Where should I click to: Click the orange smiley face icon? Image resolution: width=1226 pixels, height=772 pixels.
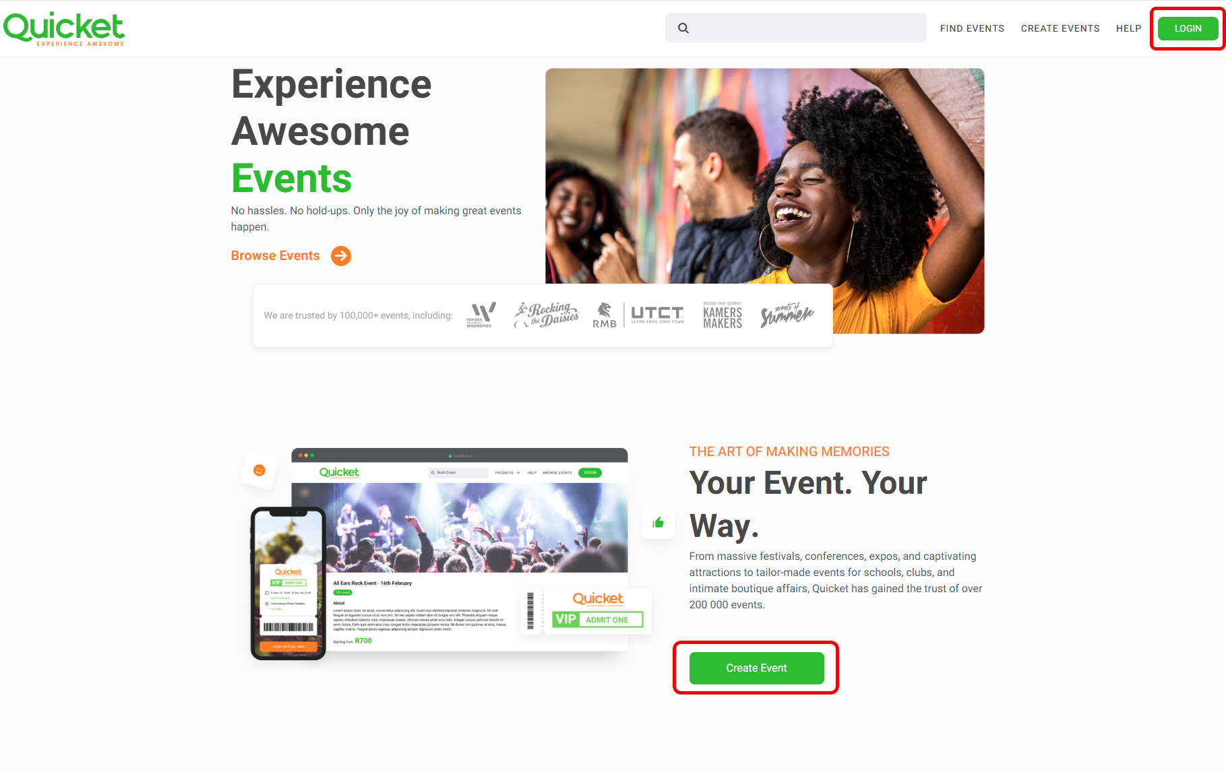(259, 470)
